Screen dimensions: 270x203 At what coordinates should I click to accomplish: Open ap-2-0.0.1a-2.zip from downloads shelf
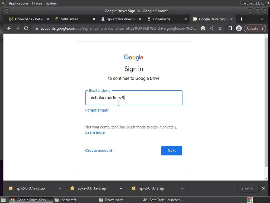[x=92, y=188]
